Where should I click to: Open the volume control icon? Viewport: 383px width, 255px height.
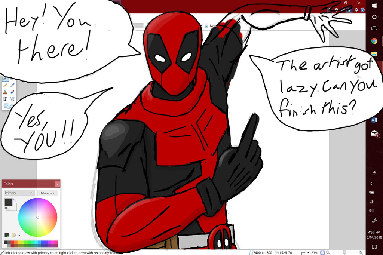click(371, 211)
